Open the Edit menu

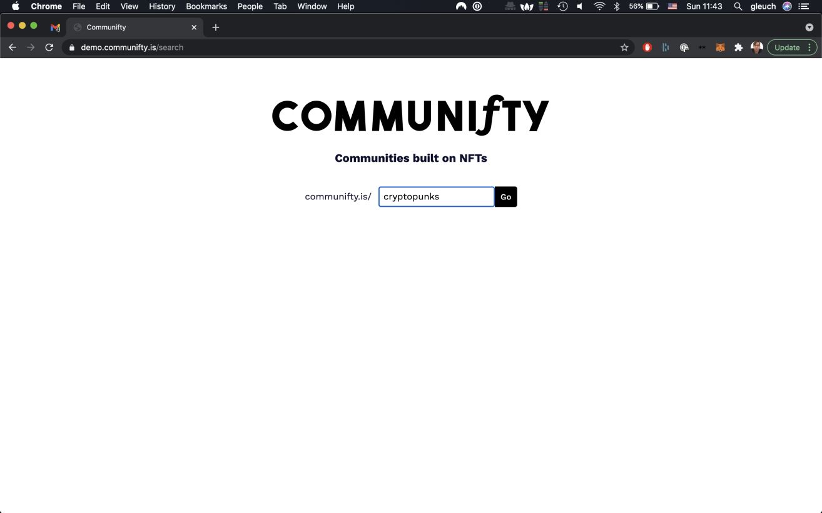click(103, 6)
